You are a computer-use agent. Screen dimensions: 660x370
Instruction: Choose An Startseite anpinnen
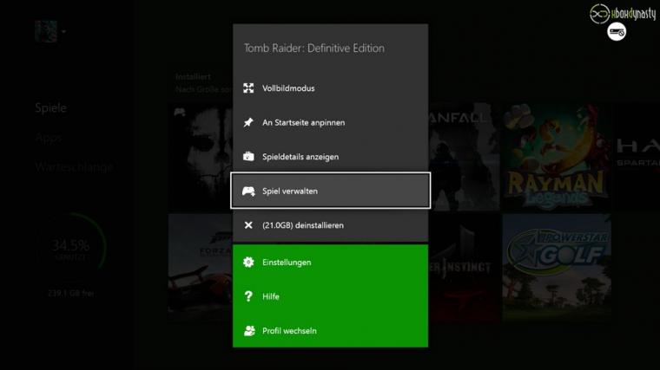tap(330, 123)
